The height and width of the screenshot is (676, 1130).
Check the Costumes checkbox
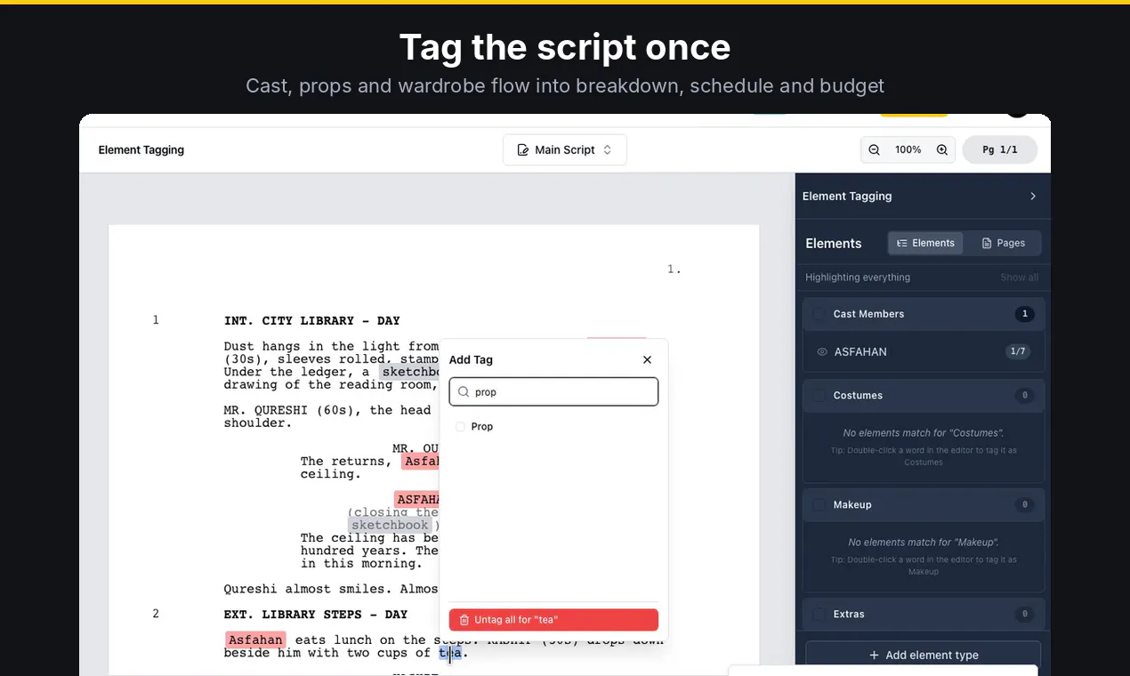coord(819,396)
